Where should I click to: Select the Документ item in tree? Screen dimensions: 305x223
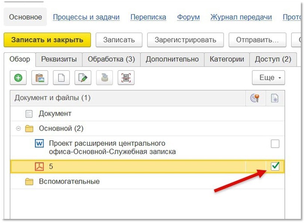[55, 113]
